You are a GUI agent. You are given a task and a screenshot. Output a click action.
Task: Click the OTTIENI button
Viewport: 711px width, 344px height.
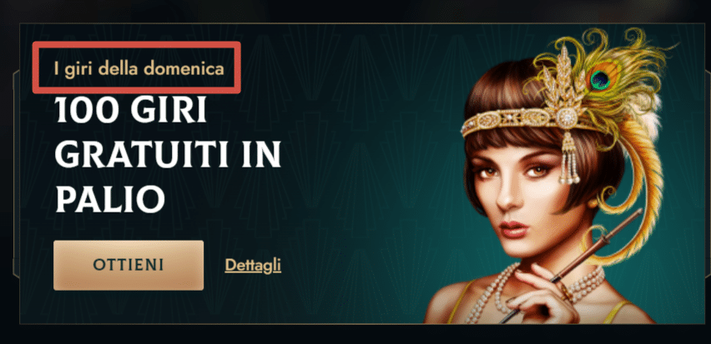click(129, 265)
